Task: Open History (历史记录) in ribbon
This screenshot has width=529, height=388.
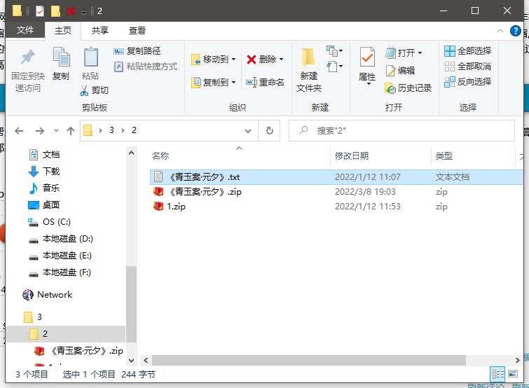Action: coord(408,88)
